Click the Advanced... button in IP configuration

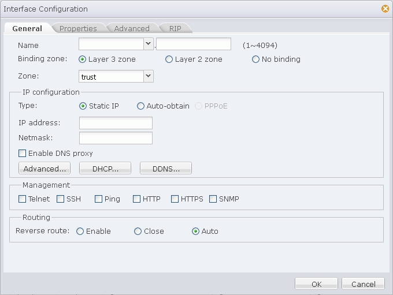click(45, 169)
